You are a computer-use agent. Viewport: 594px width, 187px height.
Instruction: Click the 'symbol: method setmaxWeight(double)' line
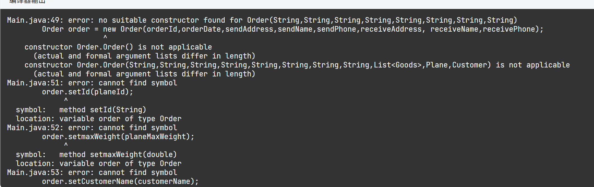(x=96, y=155)
